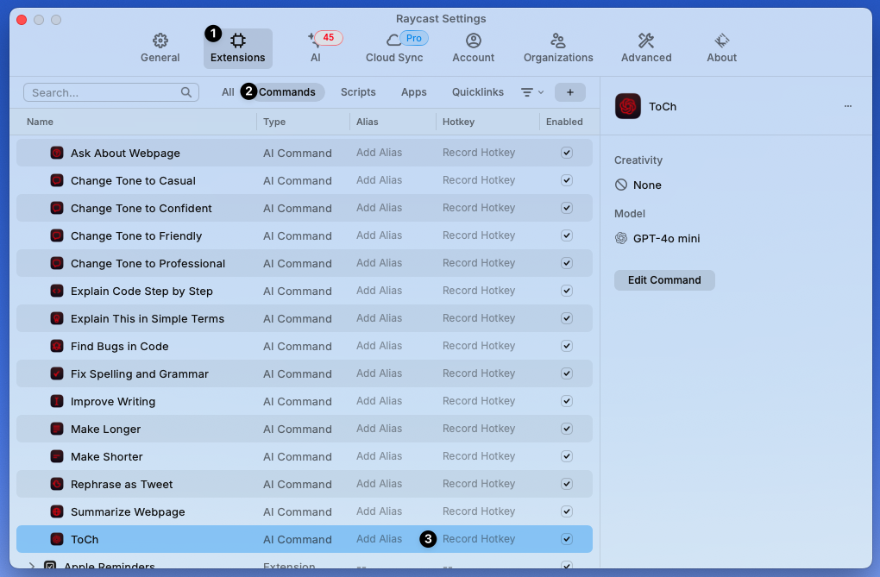Uncheck Enabled for Improve Writing

[x=567, y=401]
